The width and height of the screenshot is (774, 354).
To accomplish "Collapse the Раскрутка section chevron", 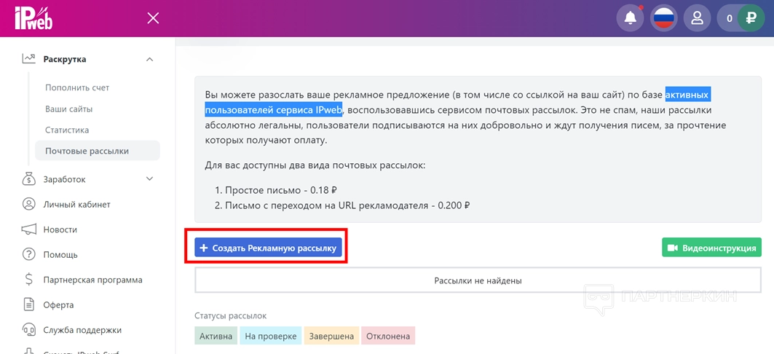I will pyautogui.click(x=150, y=59).
